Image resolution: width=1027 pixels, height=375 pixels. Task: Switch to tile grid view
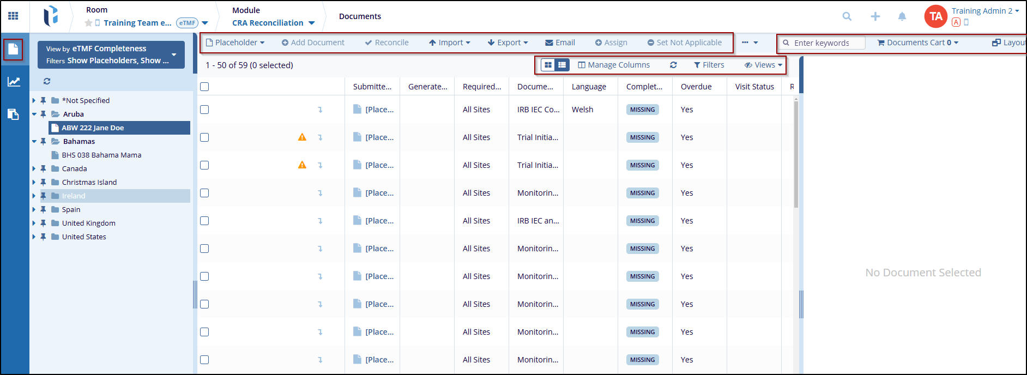(548, 65)
